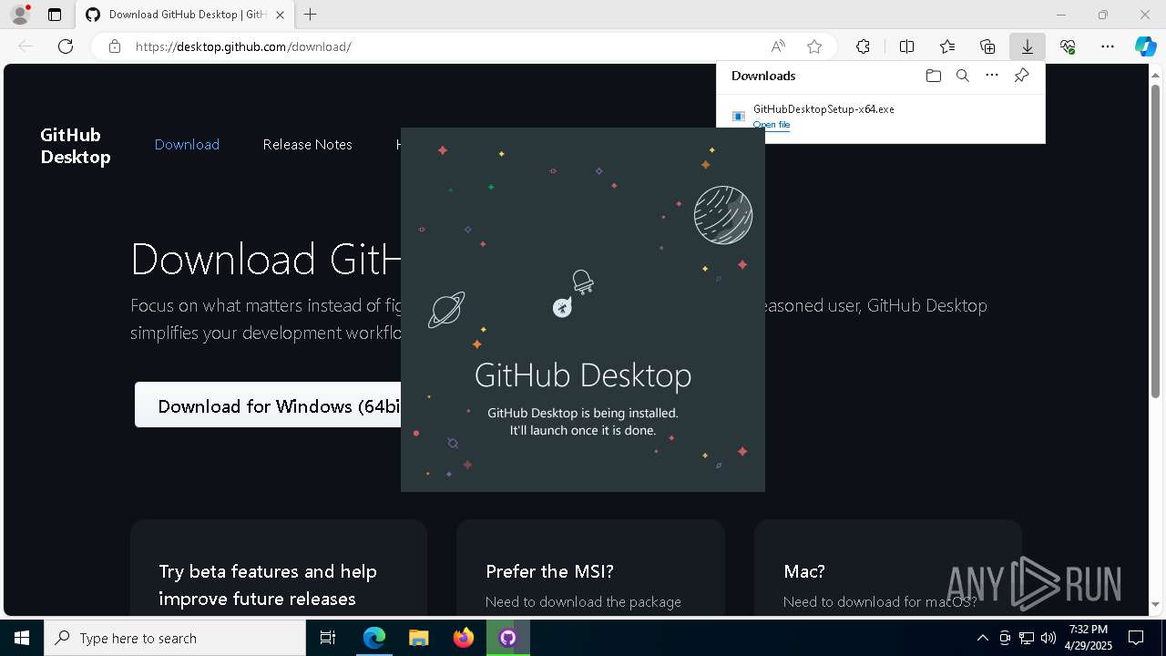This screenshot has height=656, width=1166.
Task: Click the Open file link
Action: click(772, 125)
